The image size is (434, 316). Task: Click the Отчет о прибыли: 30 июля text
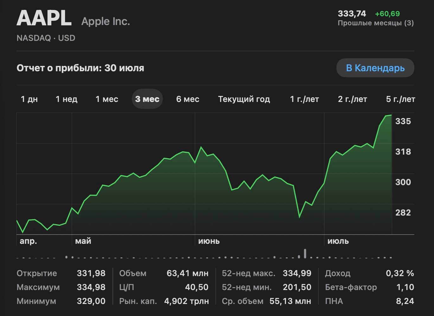[x=80, y=68]
